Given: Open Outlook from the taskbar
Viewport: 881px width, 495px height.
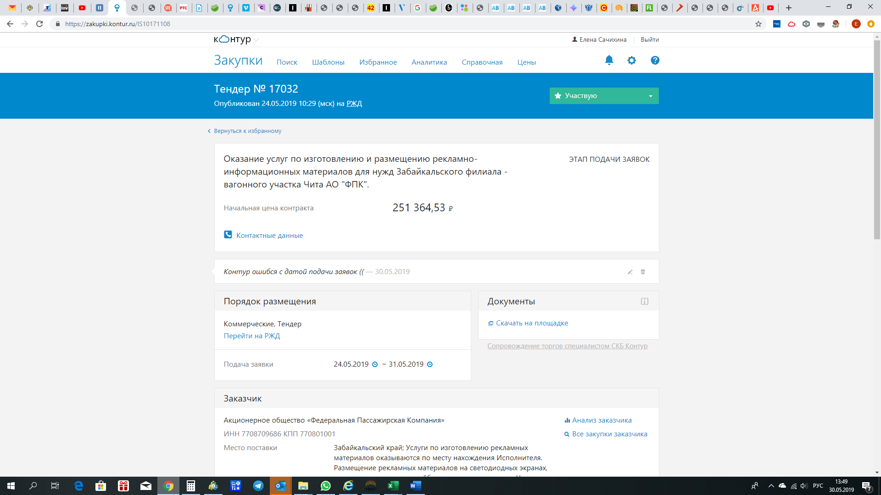Looking at the screenshot, I should (281, 486).
